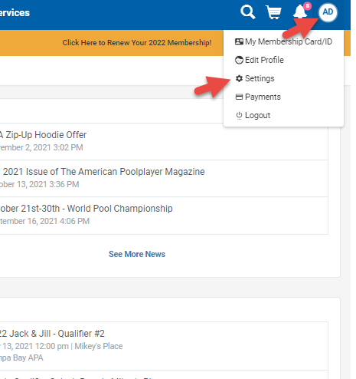Screen dimensions: 356x379
Task: Open The American Poolplayer Magazine news item
Action: pyautogui.click(x=164, y=179)
